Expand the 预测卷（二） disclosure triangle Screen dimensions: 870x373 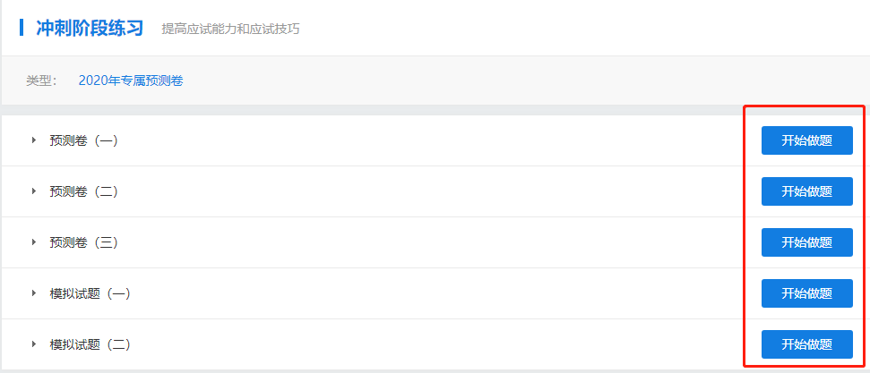pyautogui.click(x=34, y=191)
